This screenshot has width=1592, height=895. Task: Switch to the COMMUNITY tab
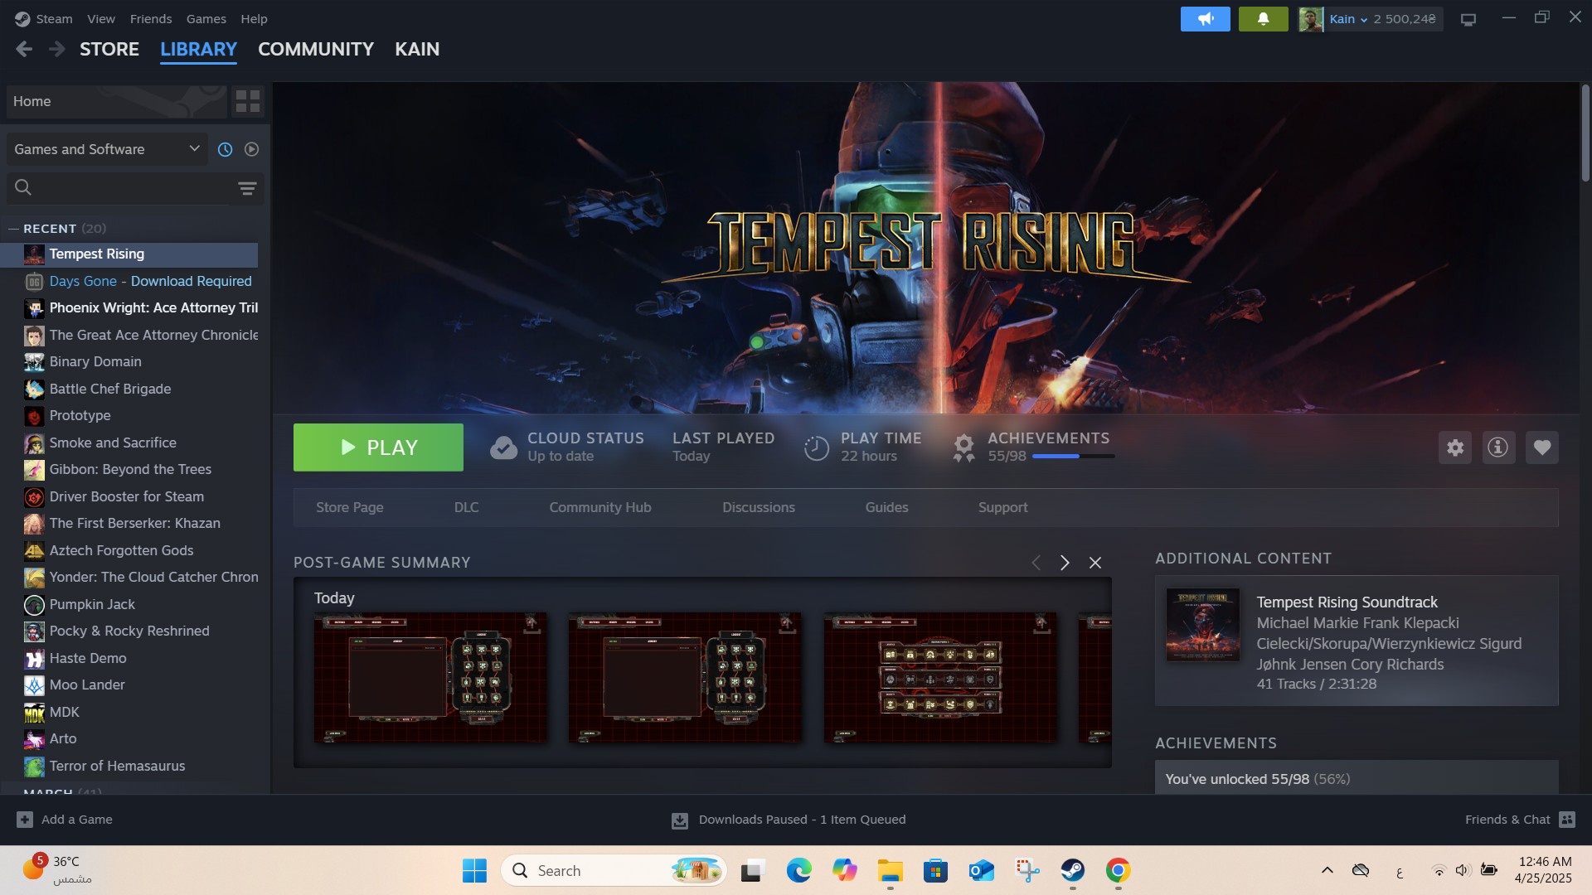(316, 50)
